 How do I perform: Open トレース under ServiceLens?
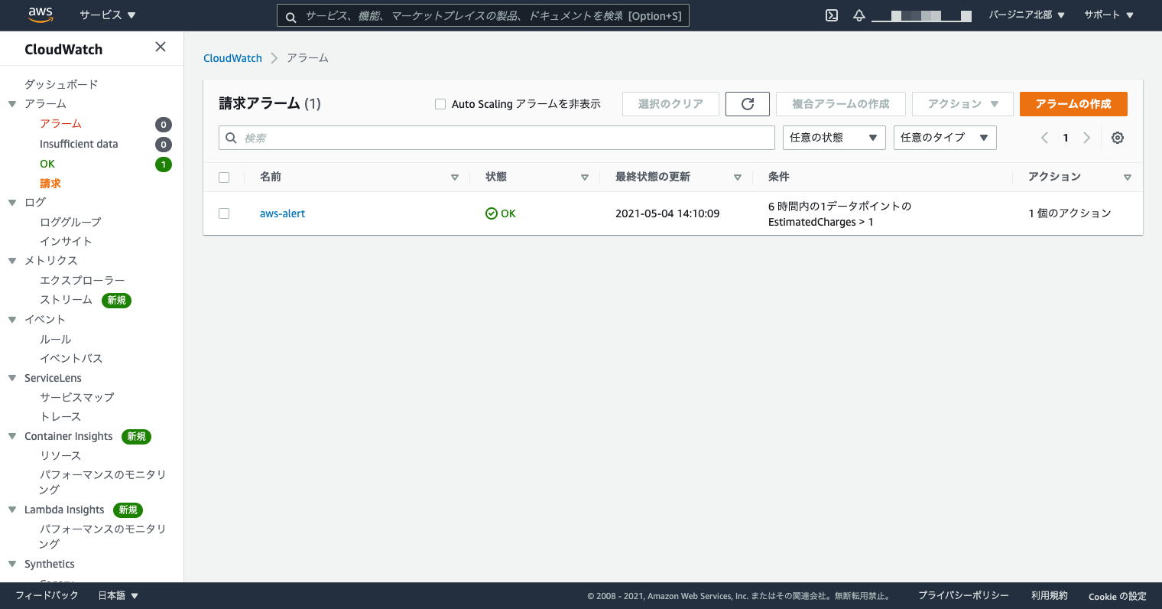[60, 416]
